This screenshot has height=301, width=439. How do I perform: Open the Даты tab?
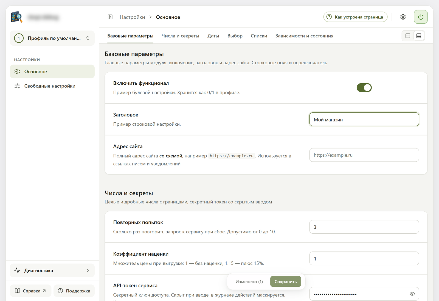(x=213, y=36)
